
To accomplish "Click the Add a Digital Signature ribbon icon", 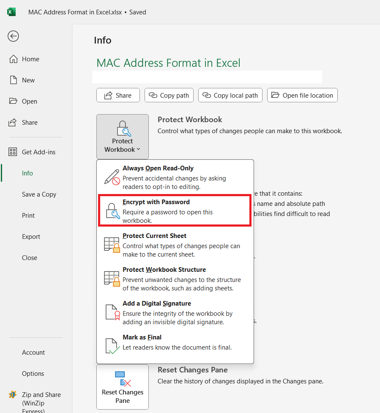I will pos(113,312).
